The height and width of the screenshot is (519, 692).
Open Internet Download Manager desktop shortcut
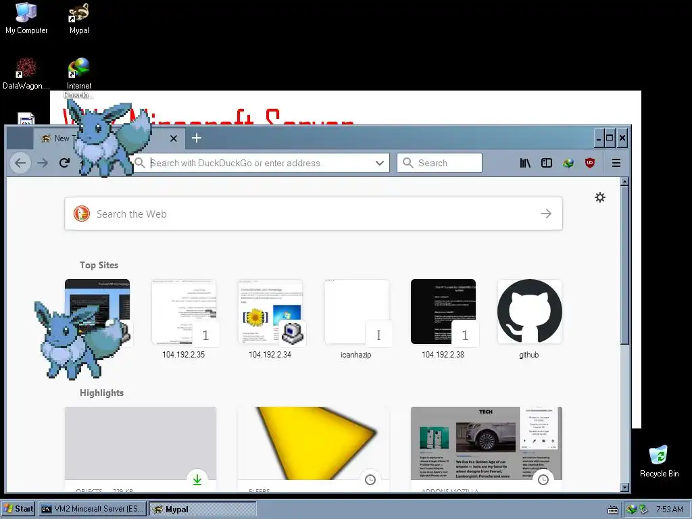(x=79, y=77)
